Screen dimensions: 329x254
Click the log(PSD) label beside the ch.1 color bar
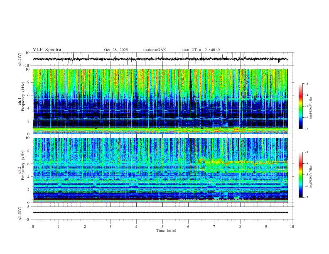(x=311, y=108)
